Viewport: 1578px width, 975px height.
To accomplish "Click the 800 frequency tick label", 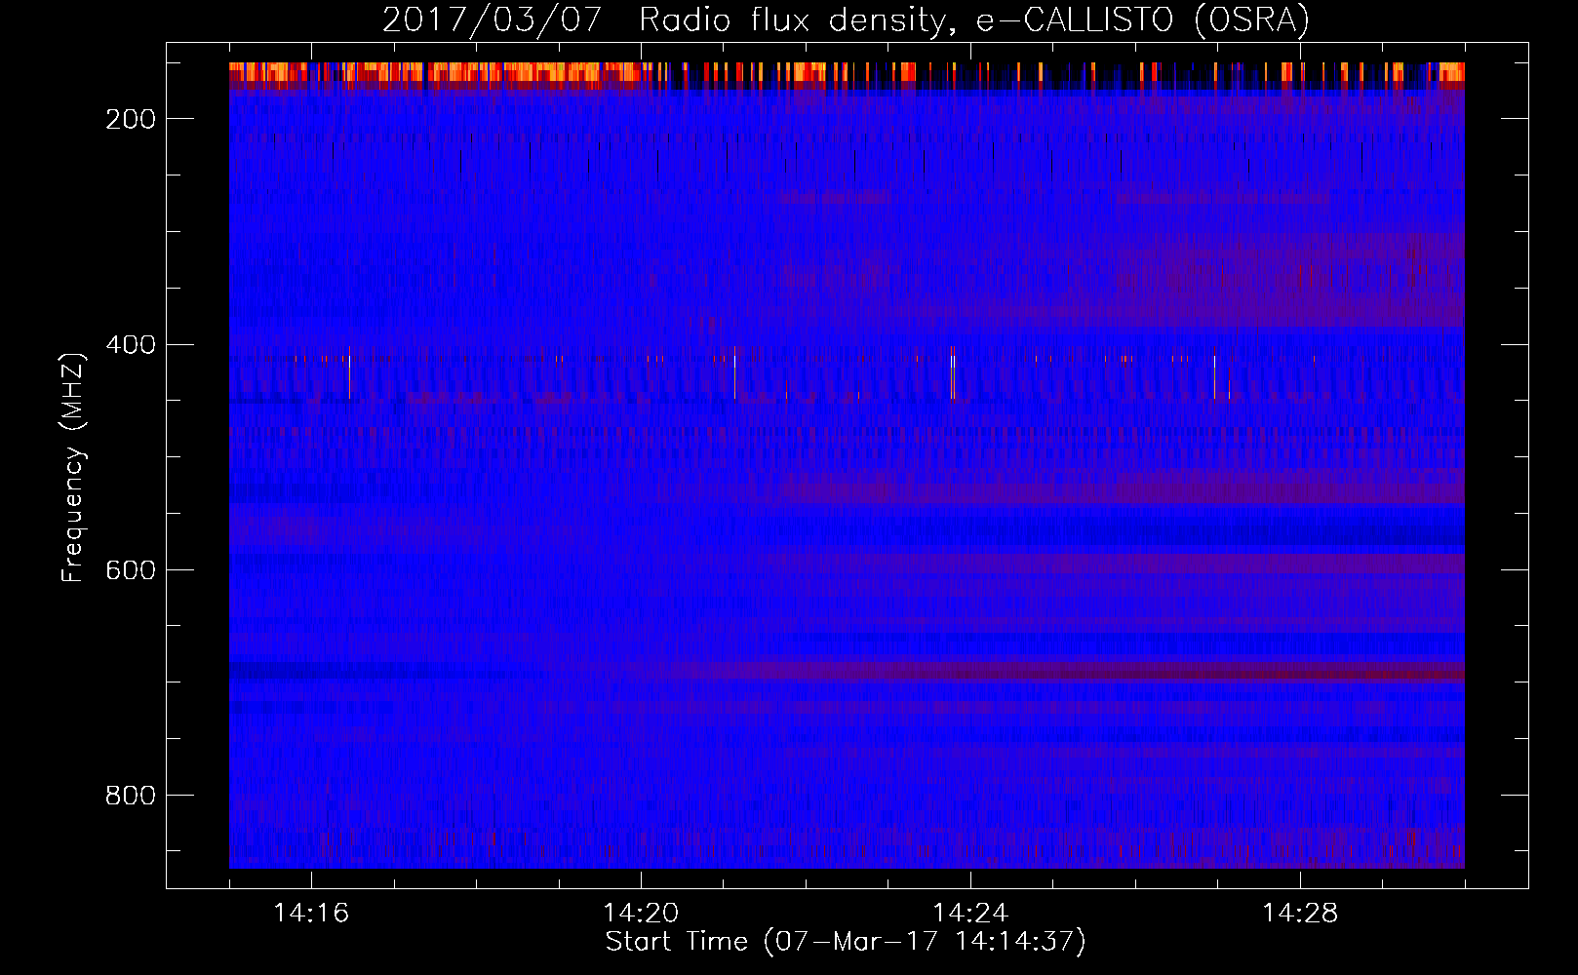I will (x=131, y=796).
